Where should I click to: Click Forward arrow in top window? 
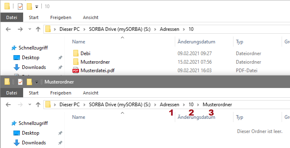20,29
